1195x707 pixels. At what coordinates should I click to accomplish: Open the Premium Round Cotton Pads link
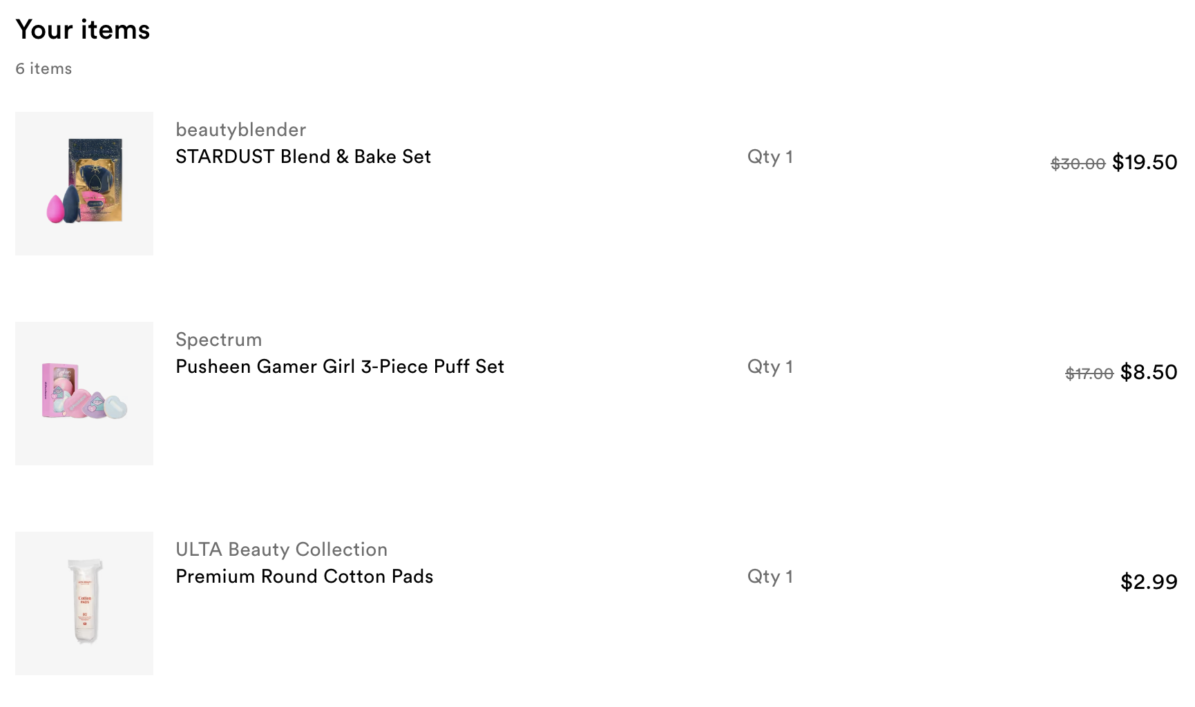coord(305,577)
